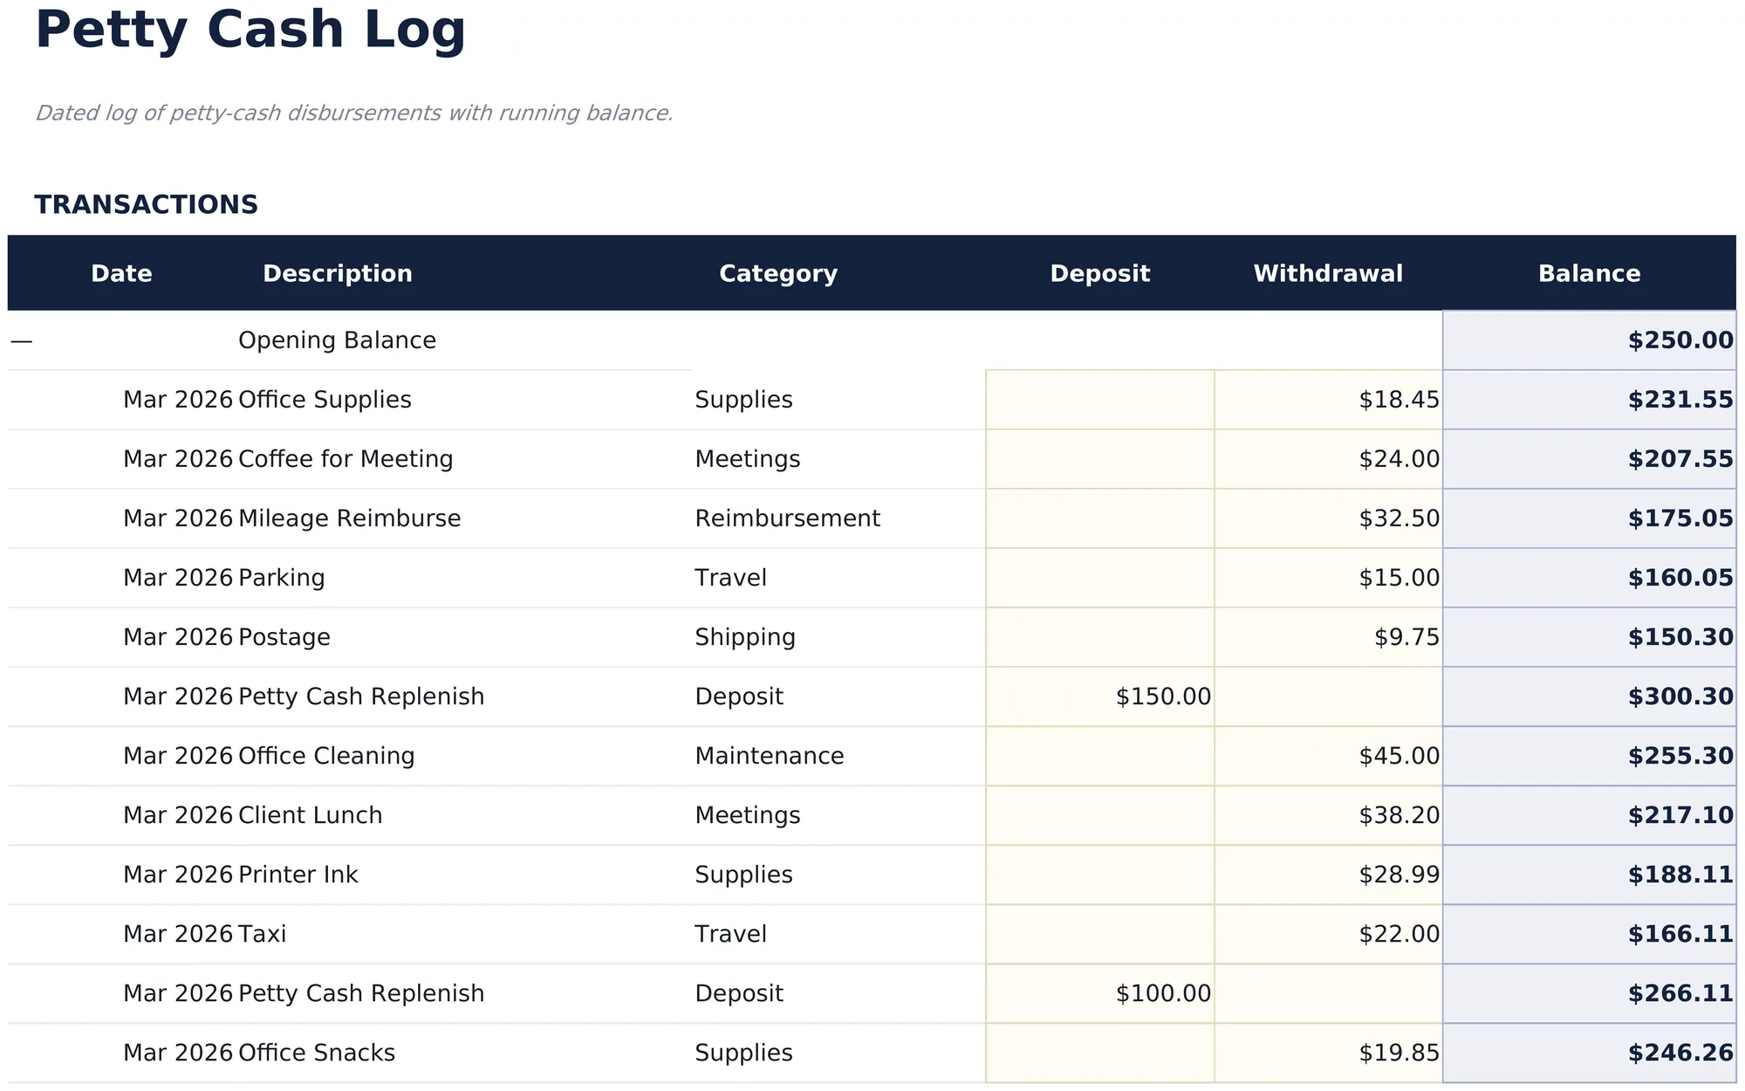Click the Supplies category in Printer Ink row
Viewport: 1745px width, 1091px height.
coord(839,875)
